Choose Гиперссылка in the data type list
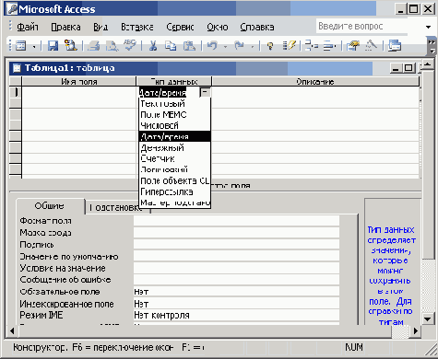This screenshot has height=359, width=438. 175,191
